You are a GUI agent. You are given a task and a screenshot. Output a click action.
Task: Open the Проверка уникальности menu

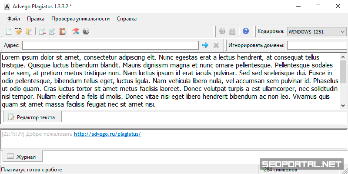click(80, 19)
